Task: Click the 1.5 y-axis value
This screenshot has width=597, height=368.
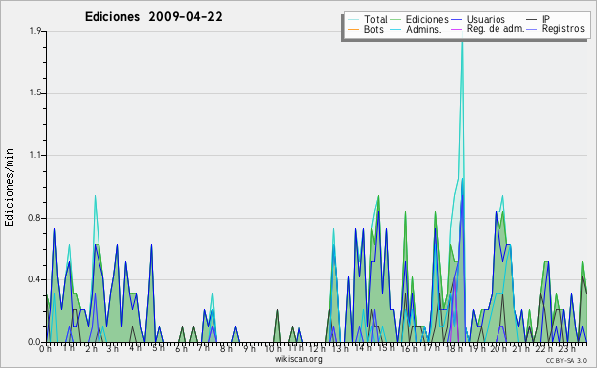Action: coord(35,93)
